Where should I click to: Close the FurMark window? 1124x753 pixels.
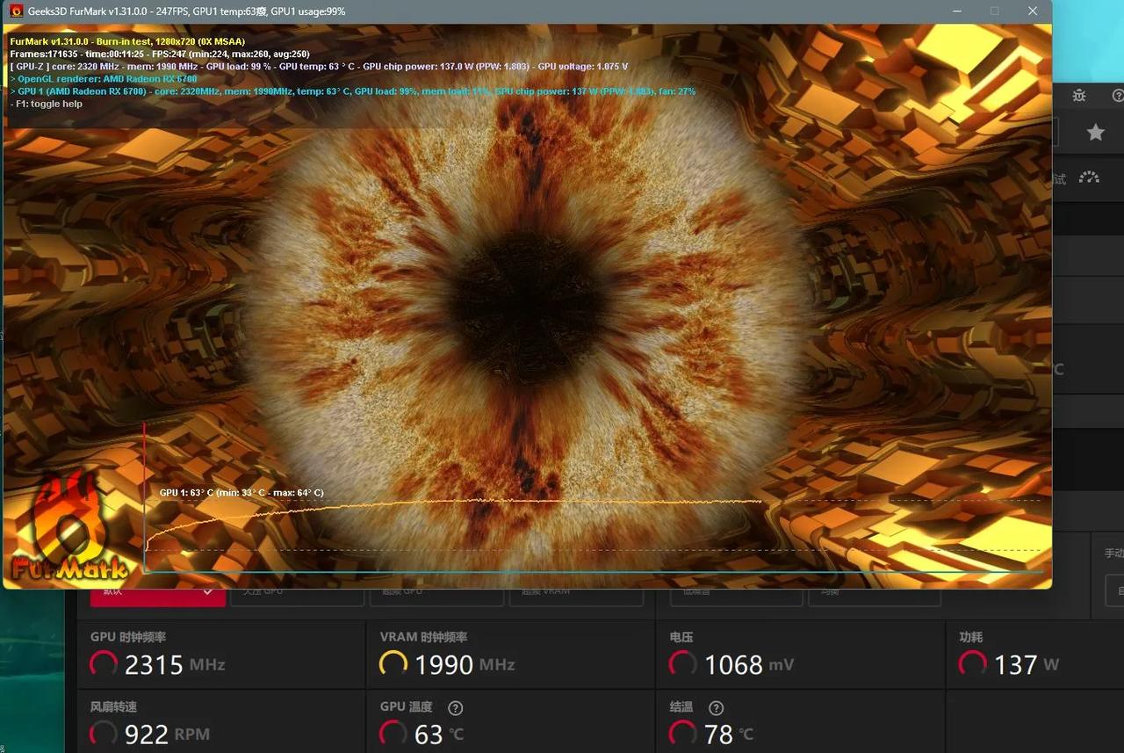1033,11
